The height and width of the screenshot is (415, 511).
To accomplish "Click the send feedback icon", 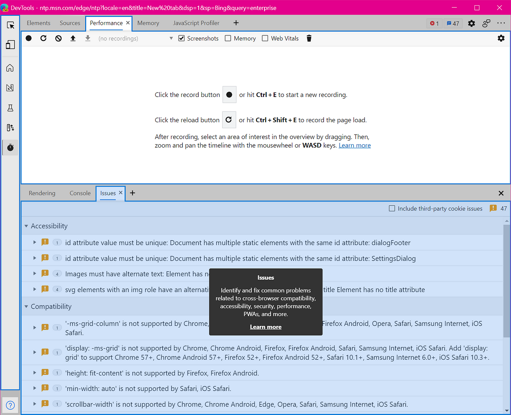I will (486, 23).
